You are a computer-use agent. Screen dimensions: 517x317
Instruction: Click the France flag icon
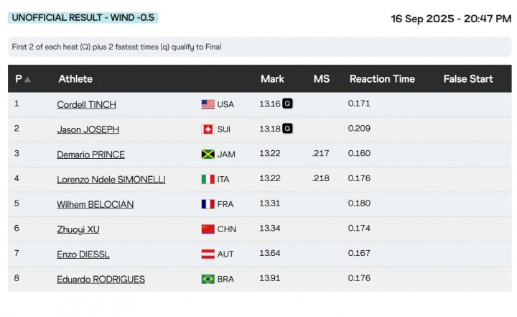(208, 204)
